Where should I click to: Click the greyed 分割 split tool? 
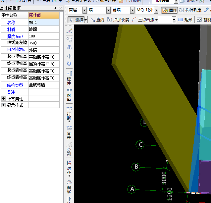[x=69, y=149]
